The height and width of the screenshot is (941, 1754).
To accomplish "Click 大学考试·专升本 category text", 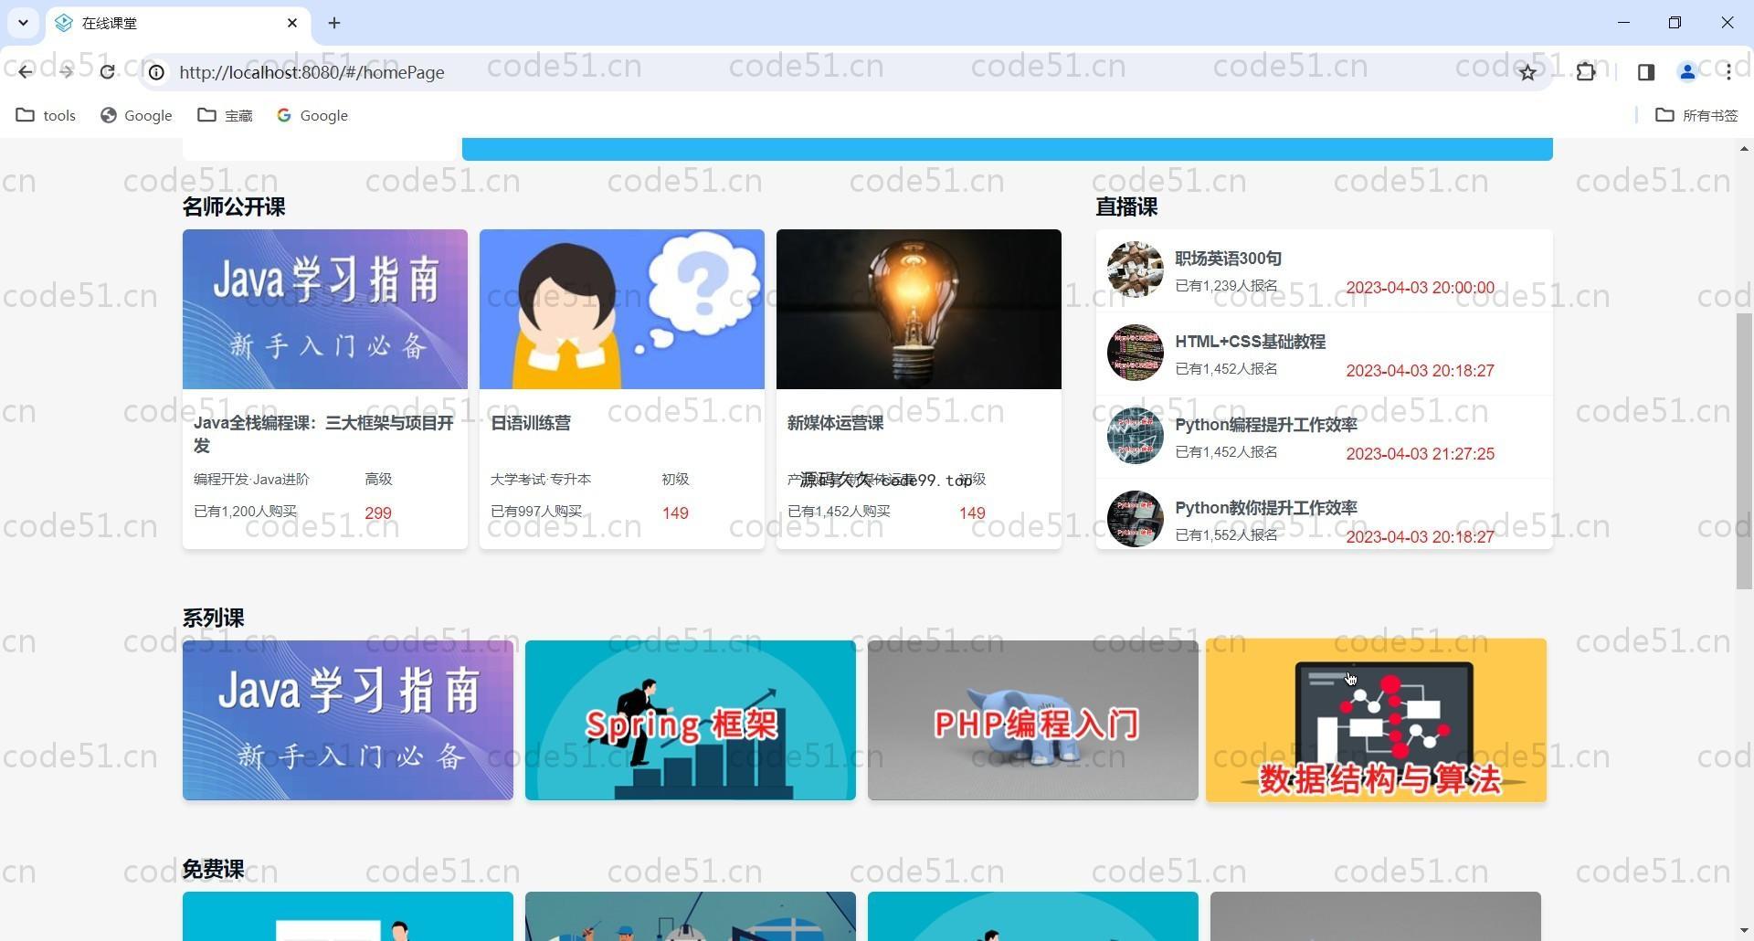I will [x=541, y=480].
